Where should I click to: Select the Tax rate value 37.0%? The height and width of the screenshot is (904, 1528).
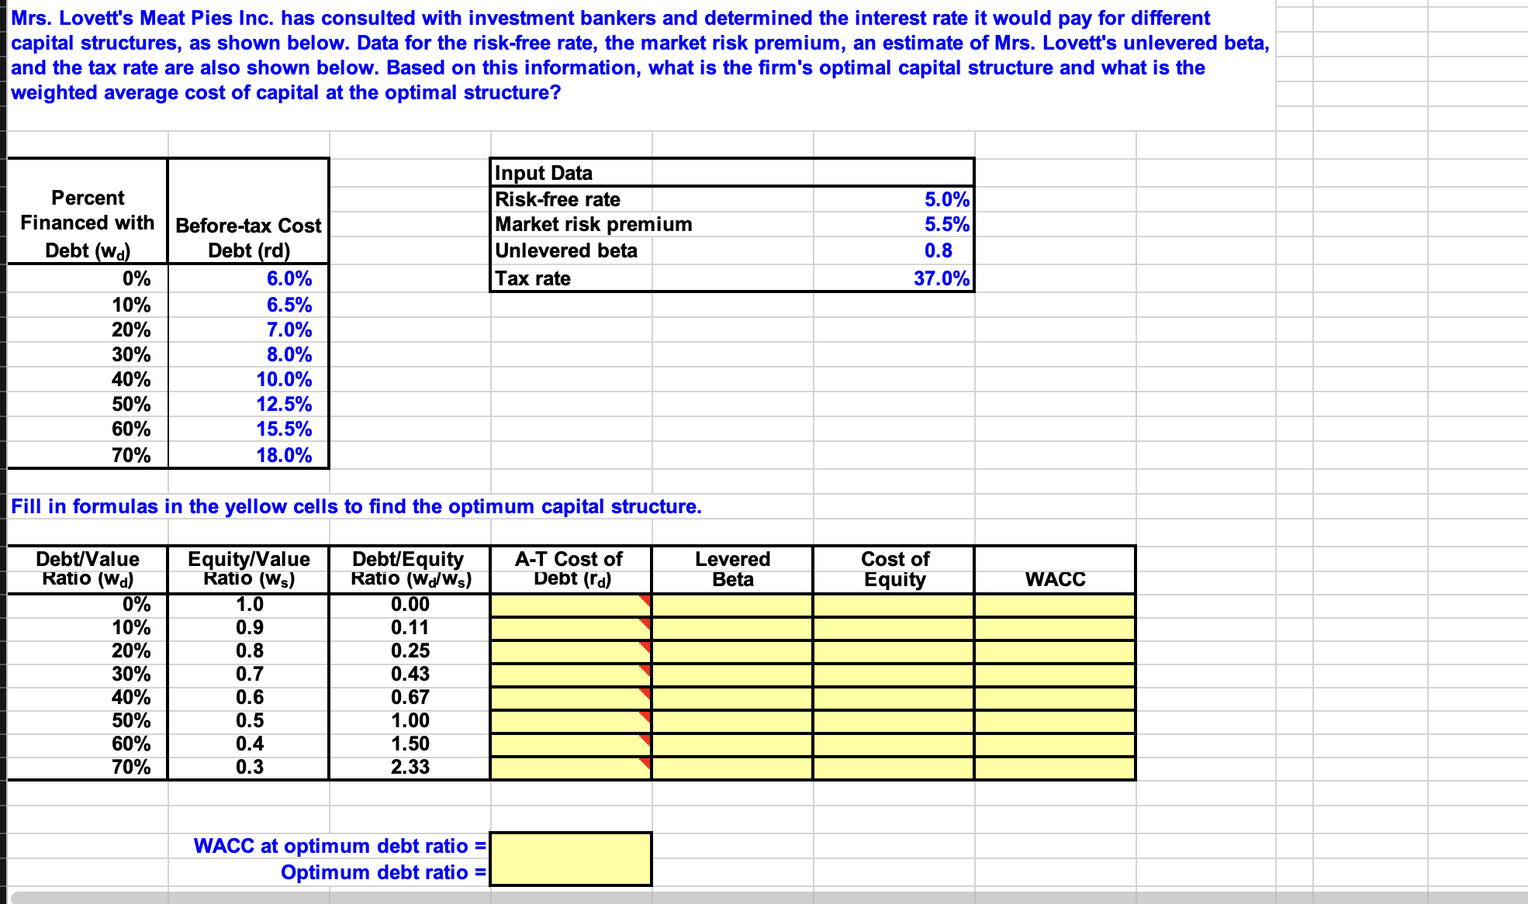942,278
